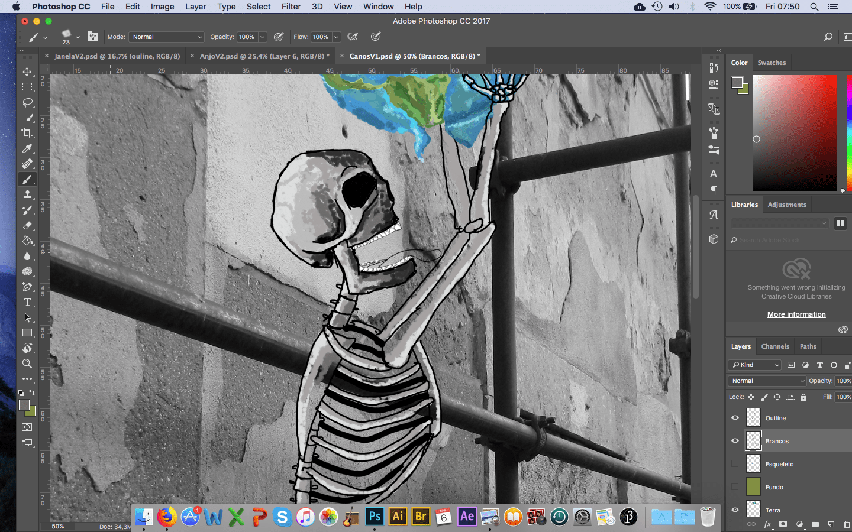Select the Eraser tool
This screenshot has height=532, width=852.
pos(27,225)
